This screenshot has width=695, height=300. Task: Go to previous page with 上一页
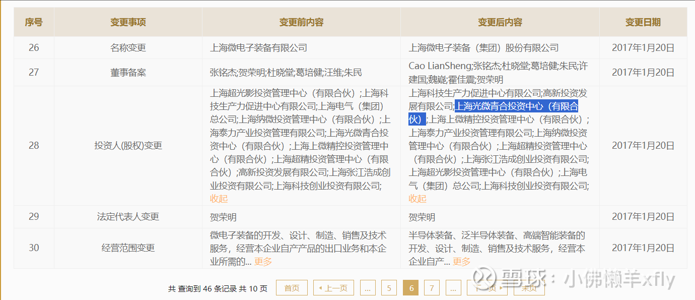point(333,288)
